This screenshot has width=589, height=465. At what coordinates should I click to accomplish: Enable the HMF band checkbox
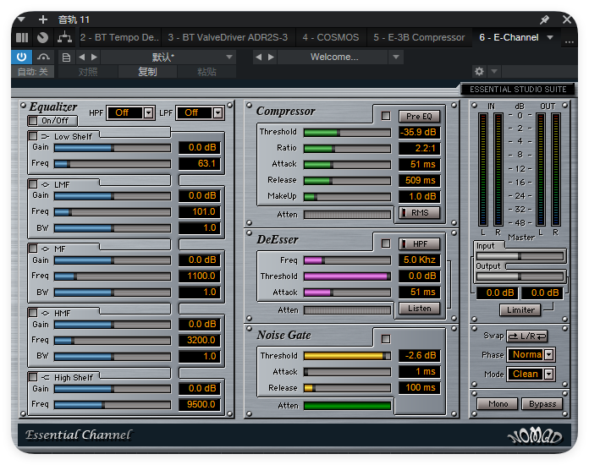33,313
